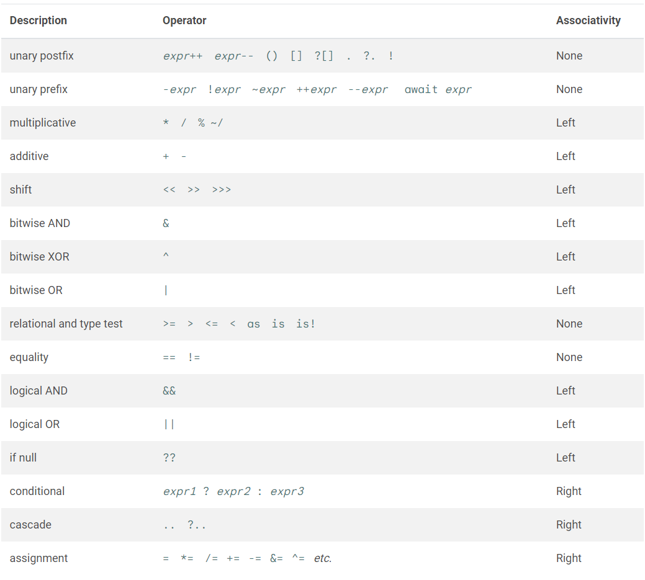The height and width of the screenshot is (580, 645).
Task: Click the 'Right' associativity for cascade
Action: click(x=569, y=525)
